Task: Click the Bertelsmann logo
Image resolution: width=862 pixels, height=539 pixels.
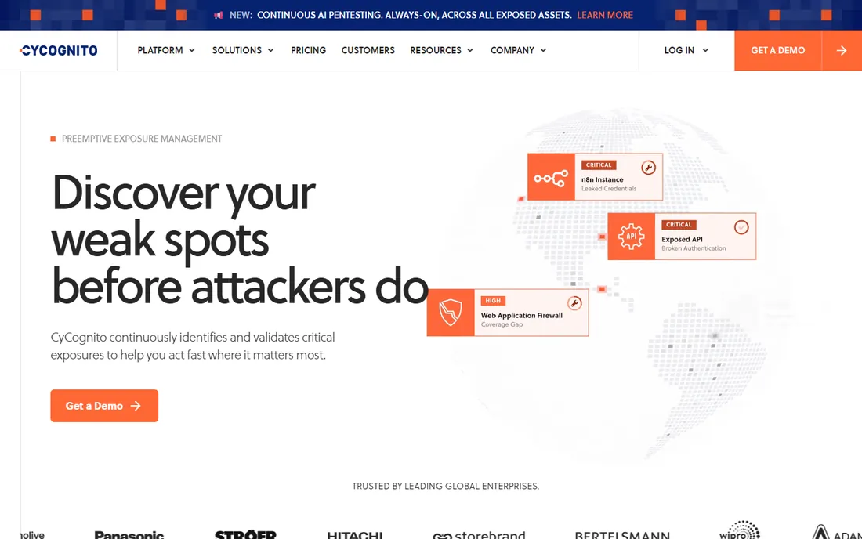Action: coord(622,534)
